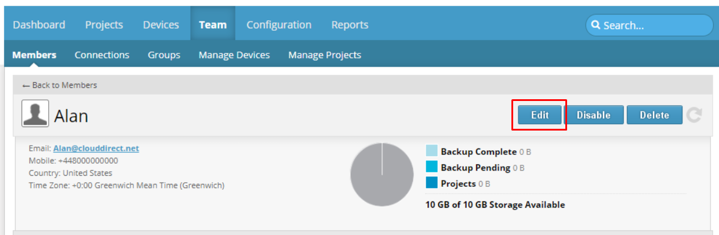Go to the Projects main tab
This screenshot has height=235, width=719.
point(104,25)
